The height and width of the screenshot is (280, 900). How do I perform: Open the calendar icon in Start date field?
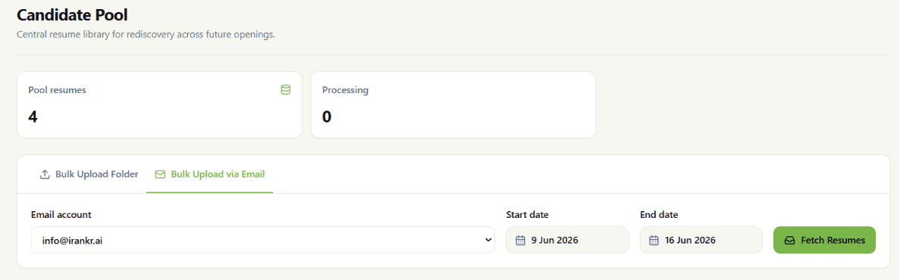(520, 241)
